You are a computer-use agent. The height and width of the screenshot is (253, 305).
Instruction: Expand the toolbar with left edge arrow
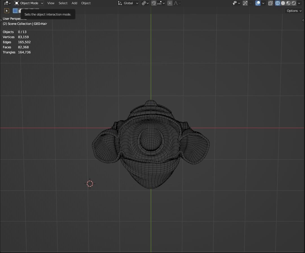pos(1,20)
